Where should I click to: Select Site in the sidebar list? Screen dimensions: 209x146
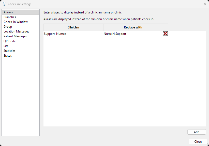pos(6,46)
